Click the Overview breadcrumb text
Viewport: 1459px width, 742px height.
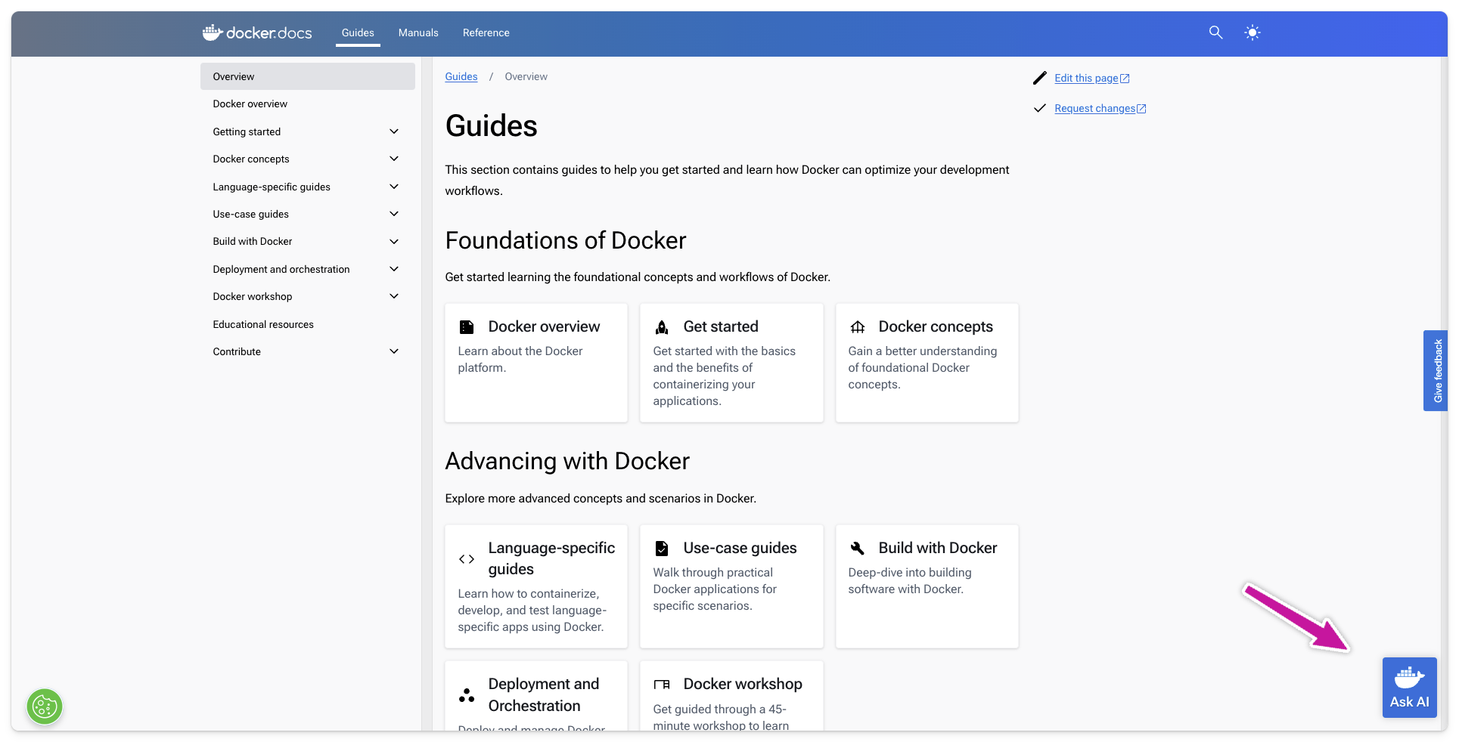coord(526,76)
